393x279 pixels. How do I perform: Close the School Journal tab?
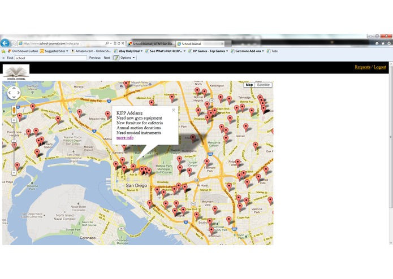point(222,44)
